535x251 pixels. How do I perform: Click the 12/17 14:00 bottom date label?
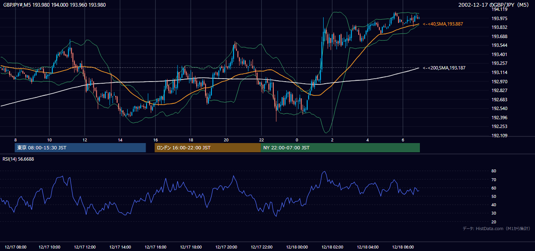coord(120,247)
